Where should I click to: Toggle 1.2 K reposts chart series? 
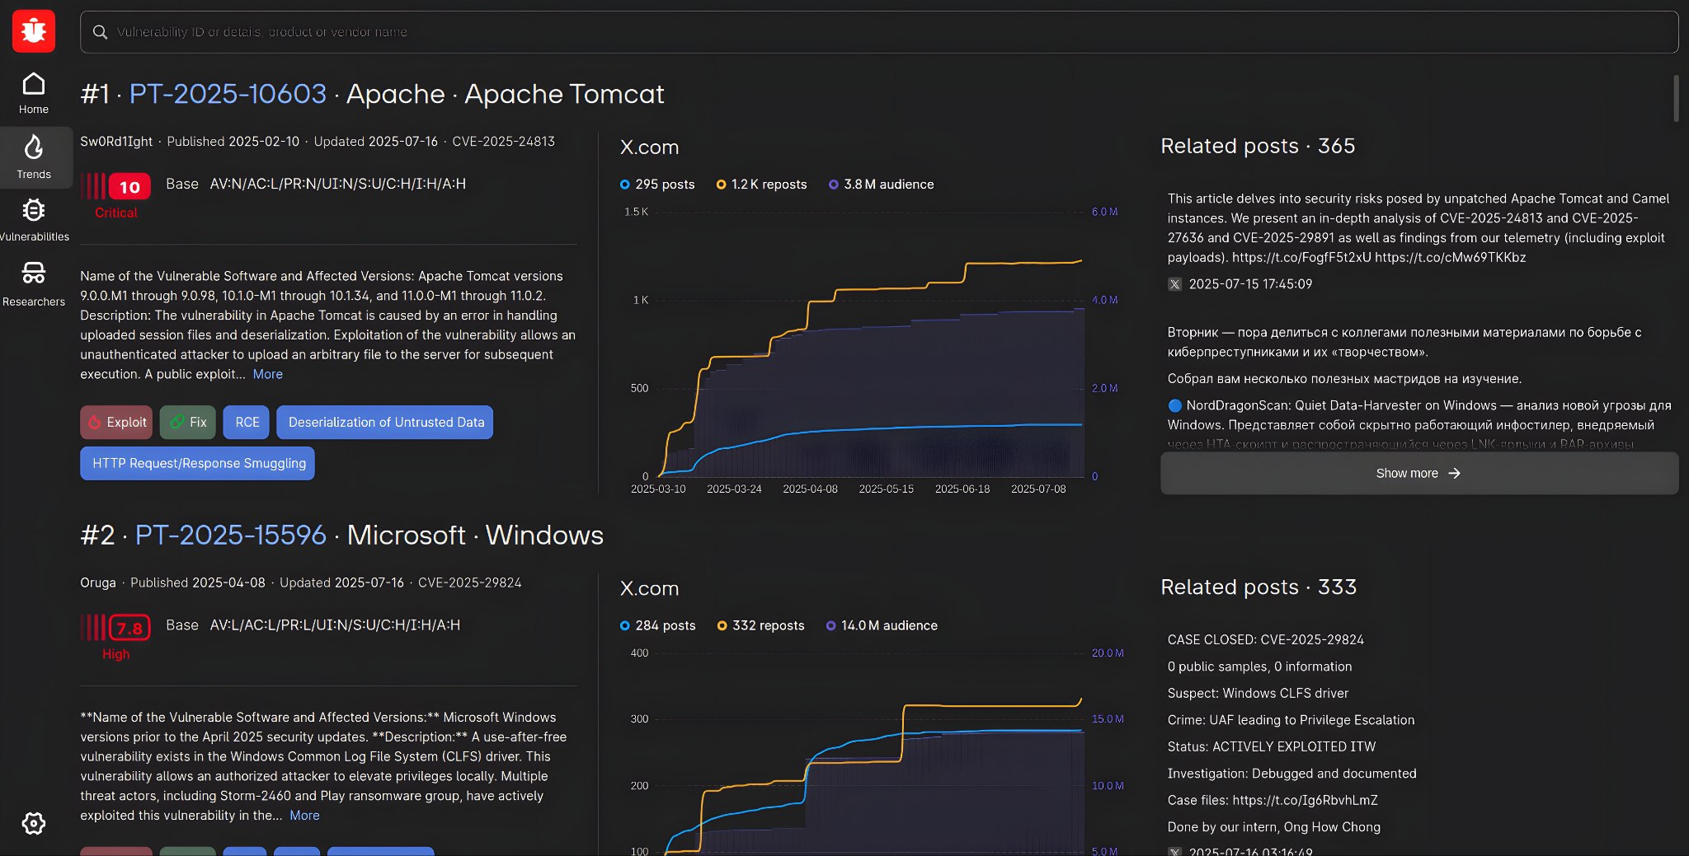761,185
